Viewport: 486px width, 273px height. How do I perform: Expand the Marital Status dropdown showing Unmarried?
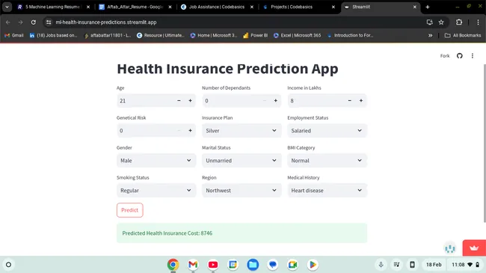242,160
